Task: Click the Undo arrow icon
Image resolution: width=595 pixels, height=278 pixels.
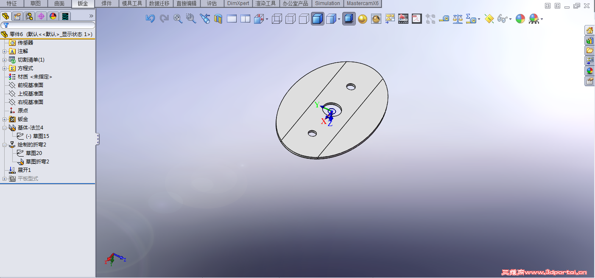Action: click(150, 19)
